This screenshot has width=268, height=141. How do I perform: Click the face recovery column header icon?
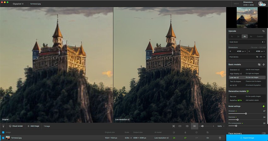tap(196, 133)
